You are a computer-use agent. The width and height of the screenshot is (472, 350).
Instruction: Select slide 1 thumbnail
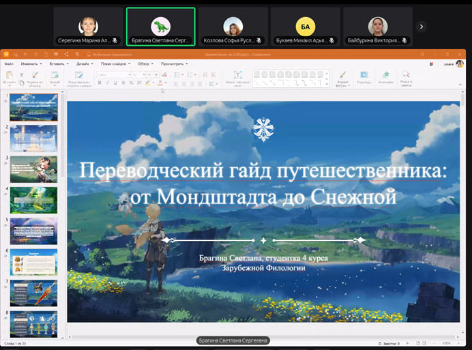click(33, 107)
